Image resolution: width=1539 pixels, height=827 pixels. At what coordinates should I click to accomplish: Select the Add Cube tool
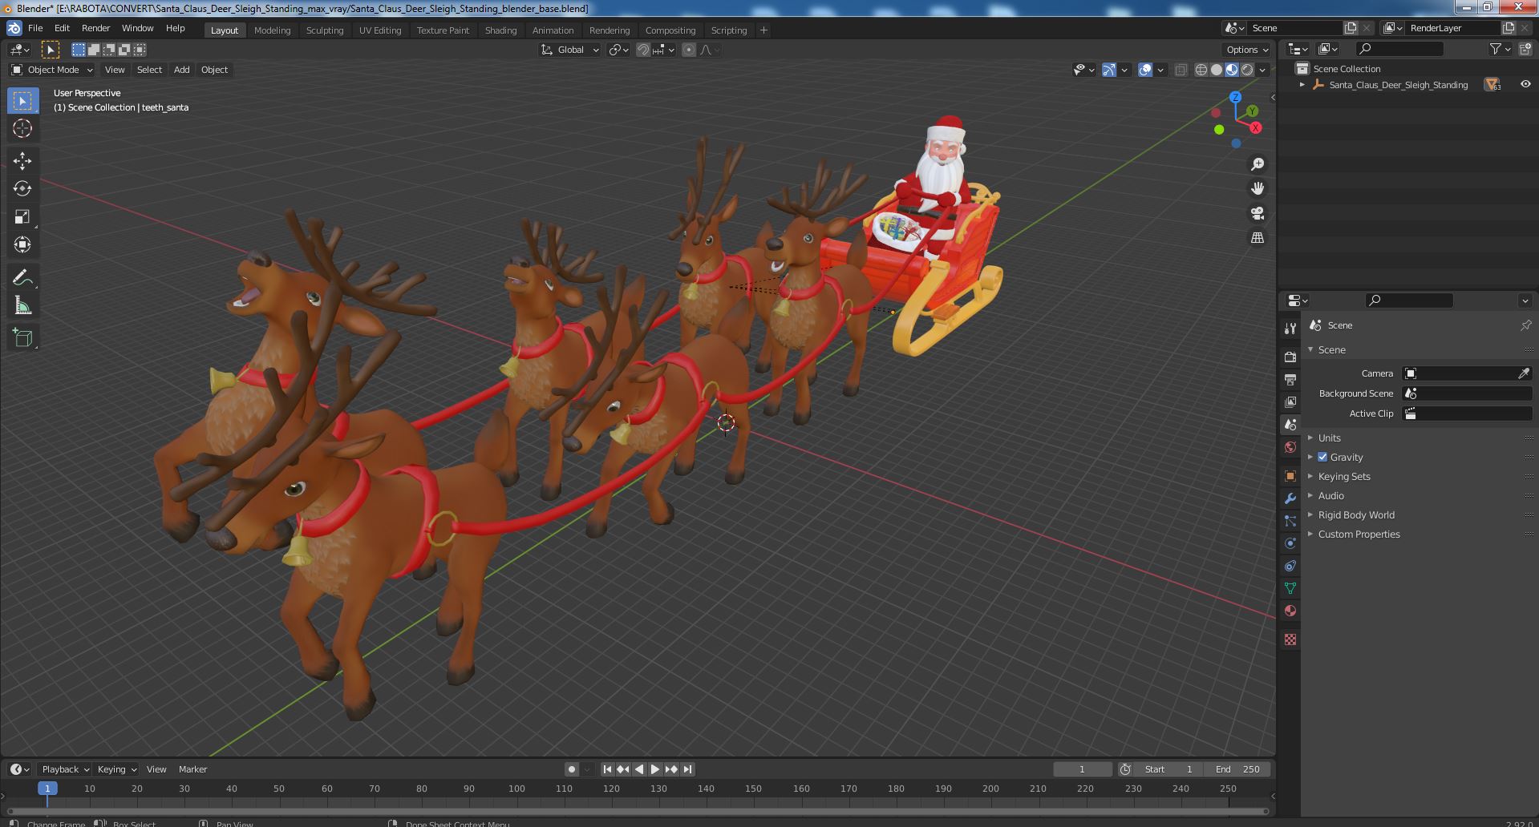pos(22,338)
